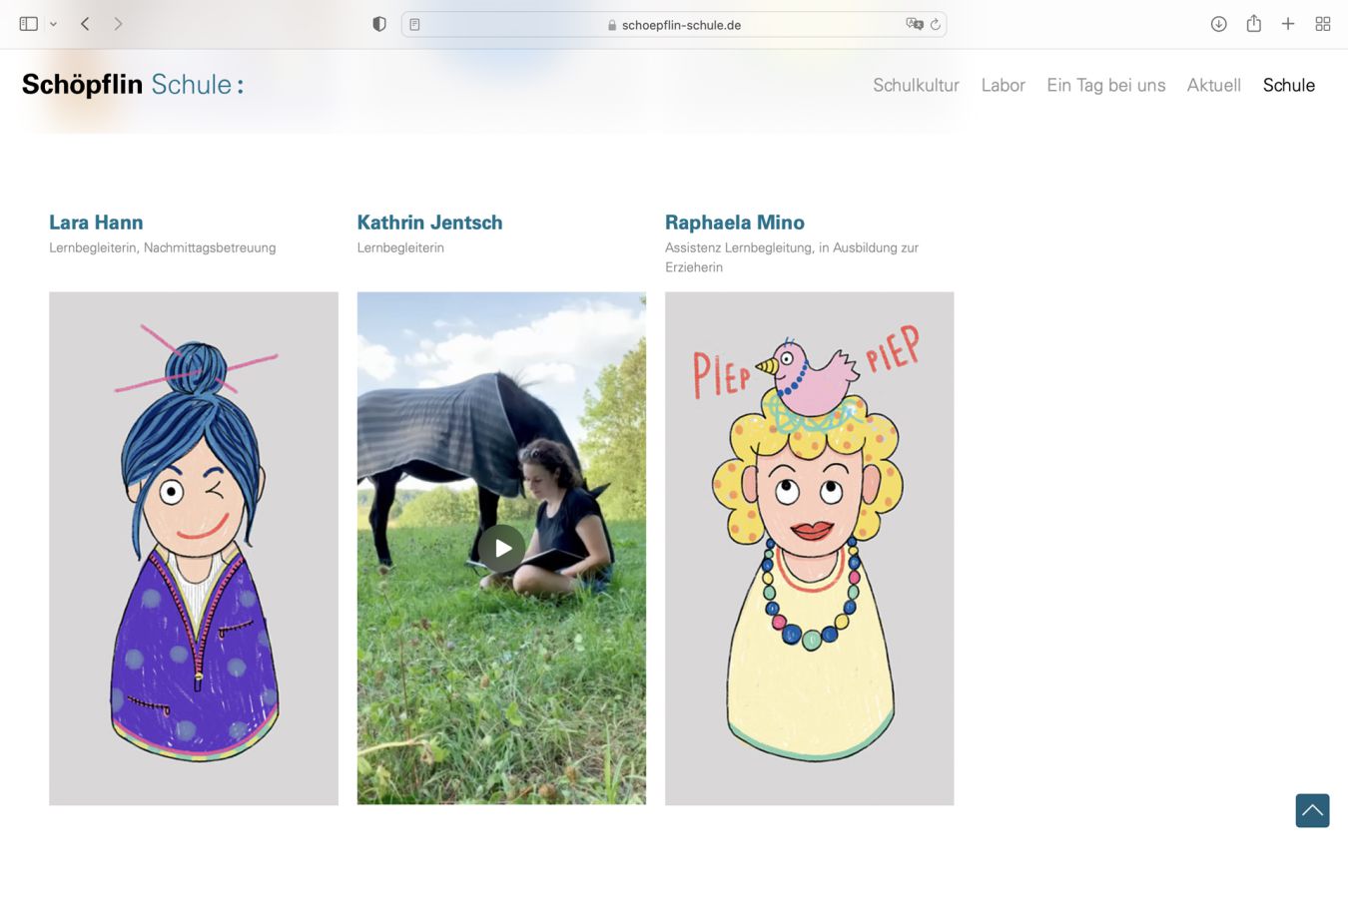Image resolution: width=1348 pixels, height=898 pixels.
Task: Click the scroll-to-top arrow button
Action: (x=1312, y=810)
